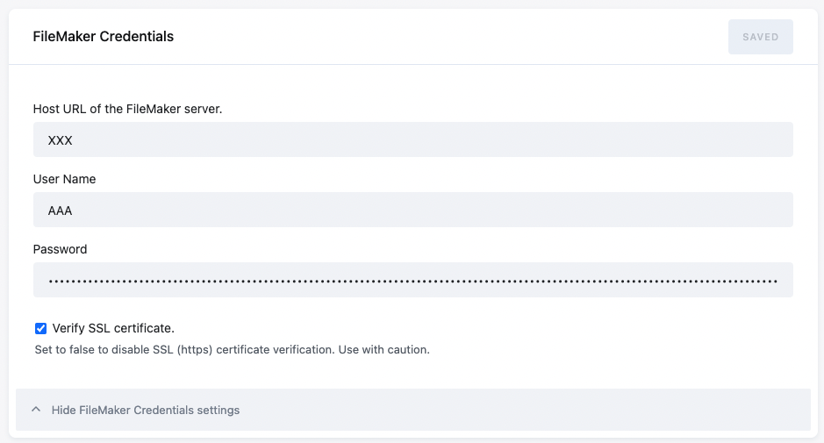This screenshot has width=824, height=443.
Task: Click the 'User Name' label
Action: pos(65,179)
